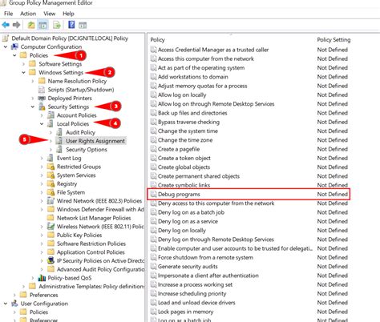Click the Policy-based QoS chart icon
This screenshot has height=322, width=380.
click(42, 278)
